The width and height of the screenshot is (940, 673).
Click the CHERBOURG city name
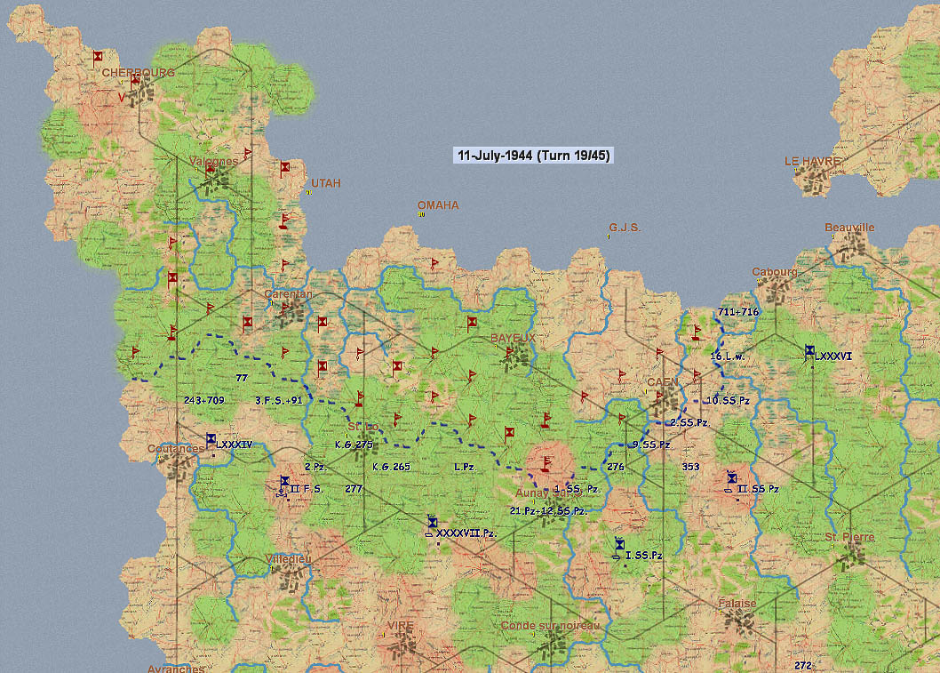coord(139,73)
